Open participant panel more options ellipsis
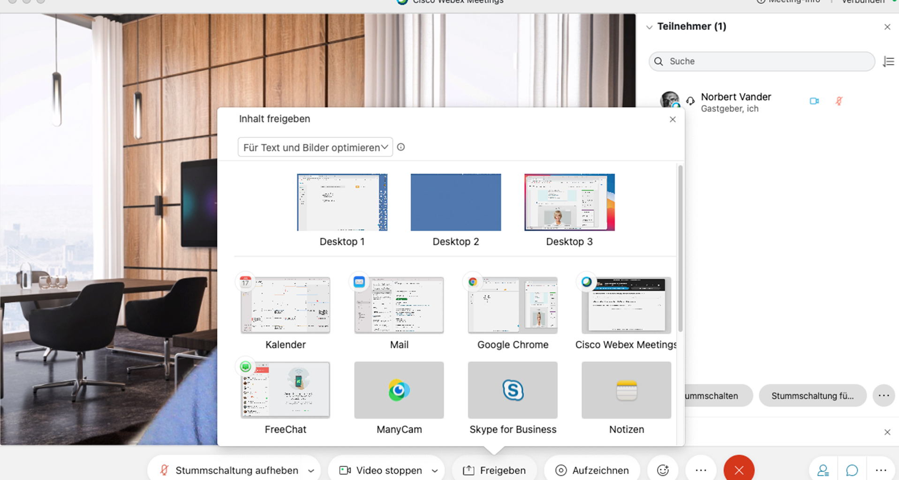899x480 pixels. tap(884, 396)
